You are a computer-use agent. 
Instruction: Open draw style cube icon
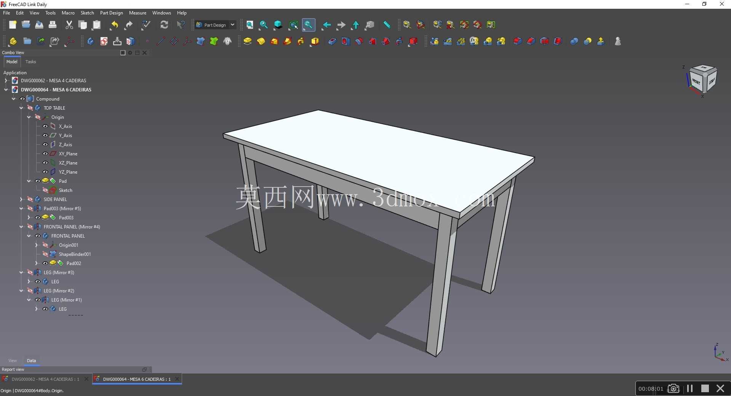click(278, 25)
